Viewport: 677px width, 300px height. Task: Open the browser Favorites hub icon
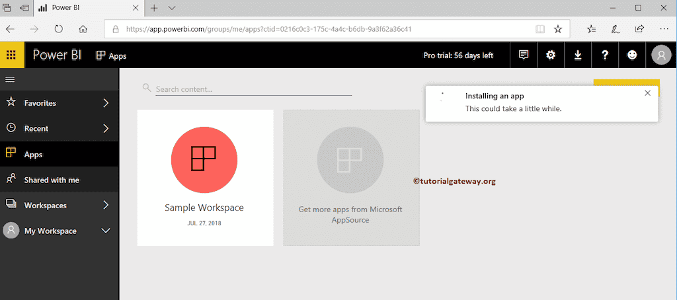(x=592, y=29)
